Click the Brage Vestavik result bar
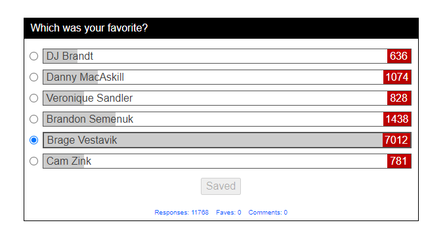 (x=227, y=140)
